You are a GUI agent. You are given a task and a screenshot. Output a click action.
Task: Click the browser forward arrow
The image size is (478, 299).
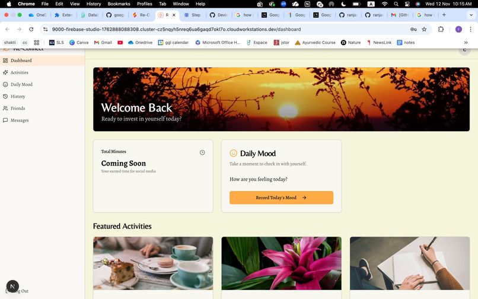(19, 29)
